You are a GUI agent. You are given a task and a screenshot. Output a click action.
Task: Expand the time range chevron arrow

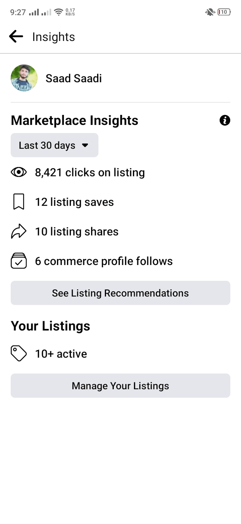85,145
